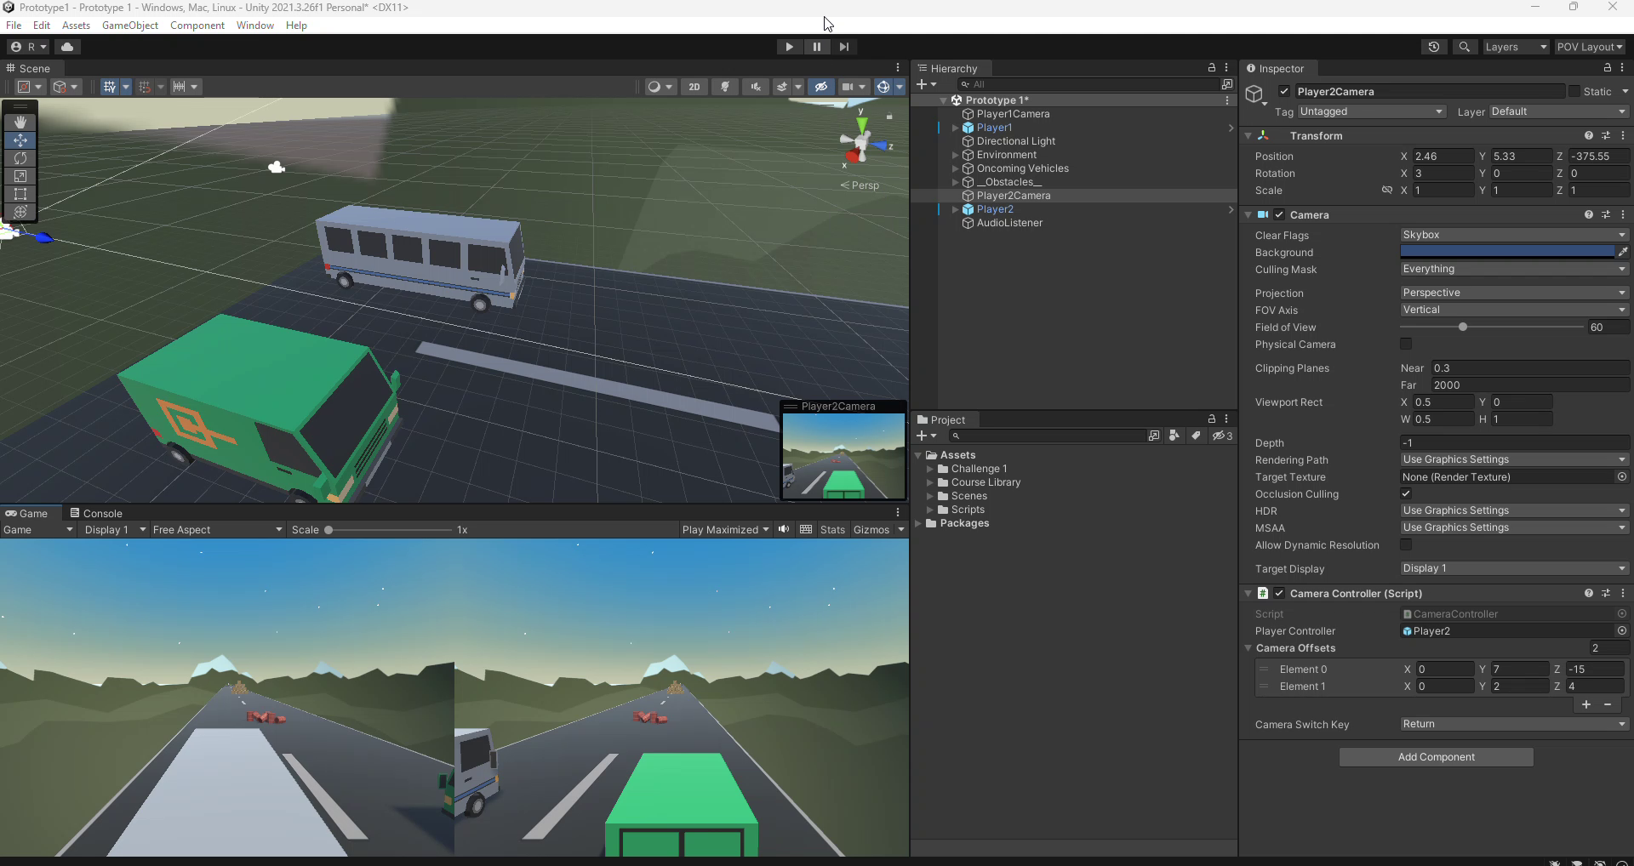
Task: Open the Layers dropdown in the toolbar
Action: (x=1516, y=47)
